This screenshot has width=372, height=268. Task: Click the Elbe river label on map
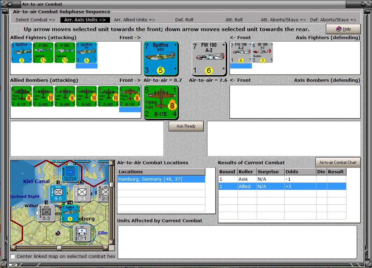point(103,233)
